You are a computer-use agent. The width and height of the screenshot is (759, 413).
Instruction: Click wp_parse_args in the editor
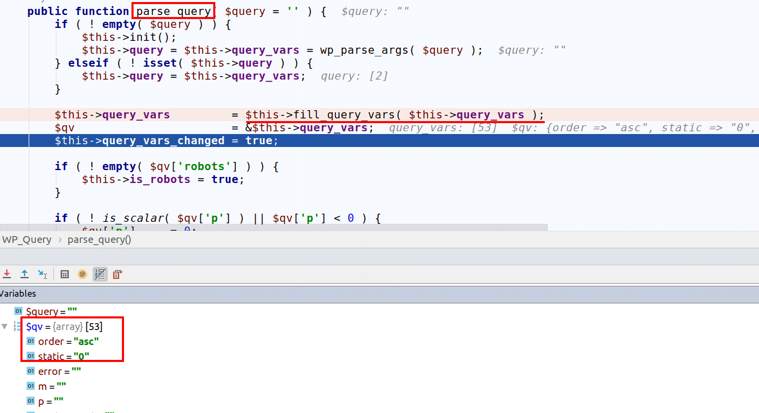tap(364, 50)
